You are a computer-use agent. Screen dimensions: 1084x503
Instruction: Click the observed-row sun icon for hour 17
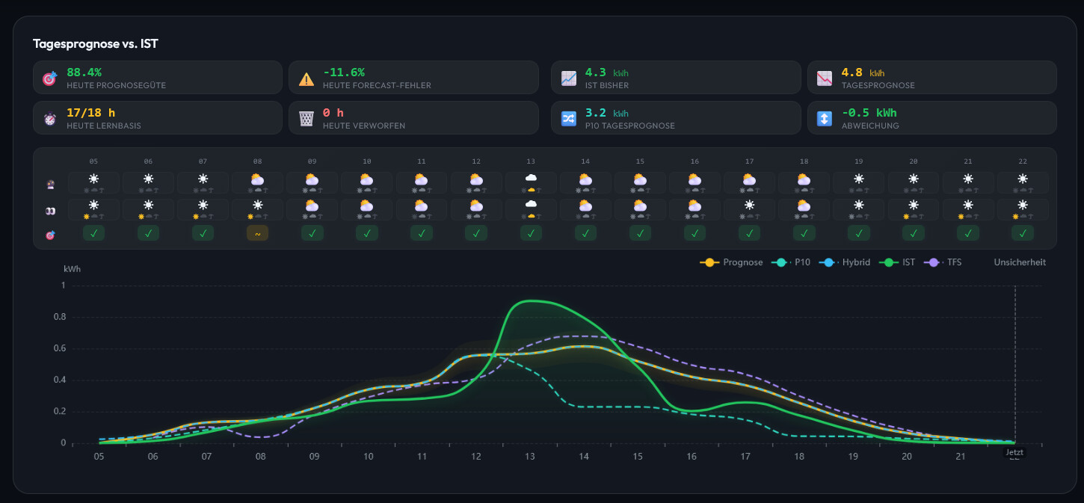click(749, 205)
